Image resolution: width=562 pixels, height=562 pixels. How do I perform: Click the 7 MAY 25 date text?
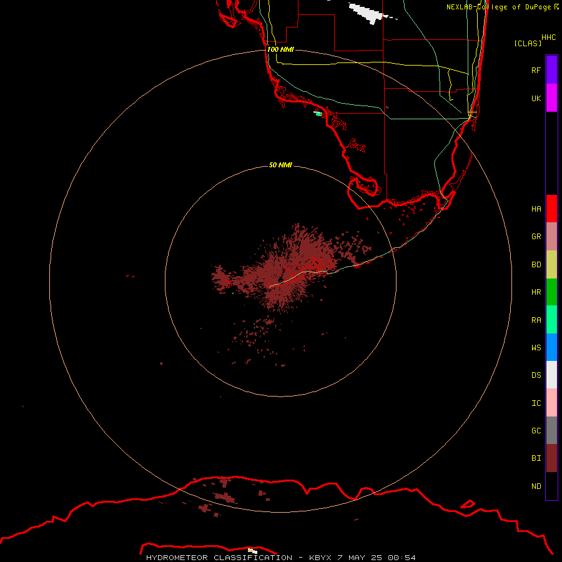click(x=360, y=558)
